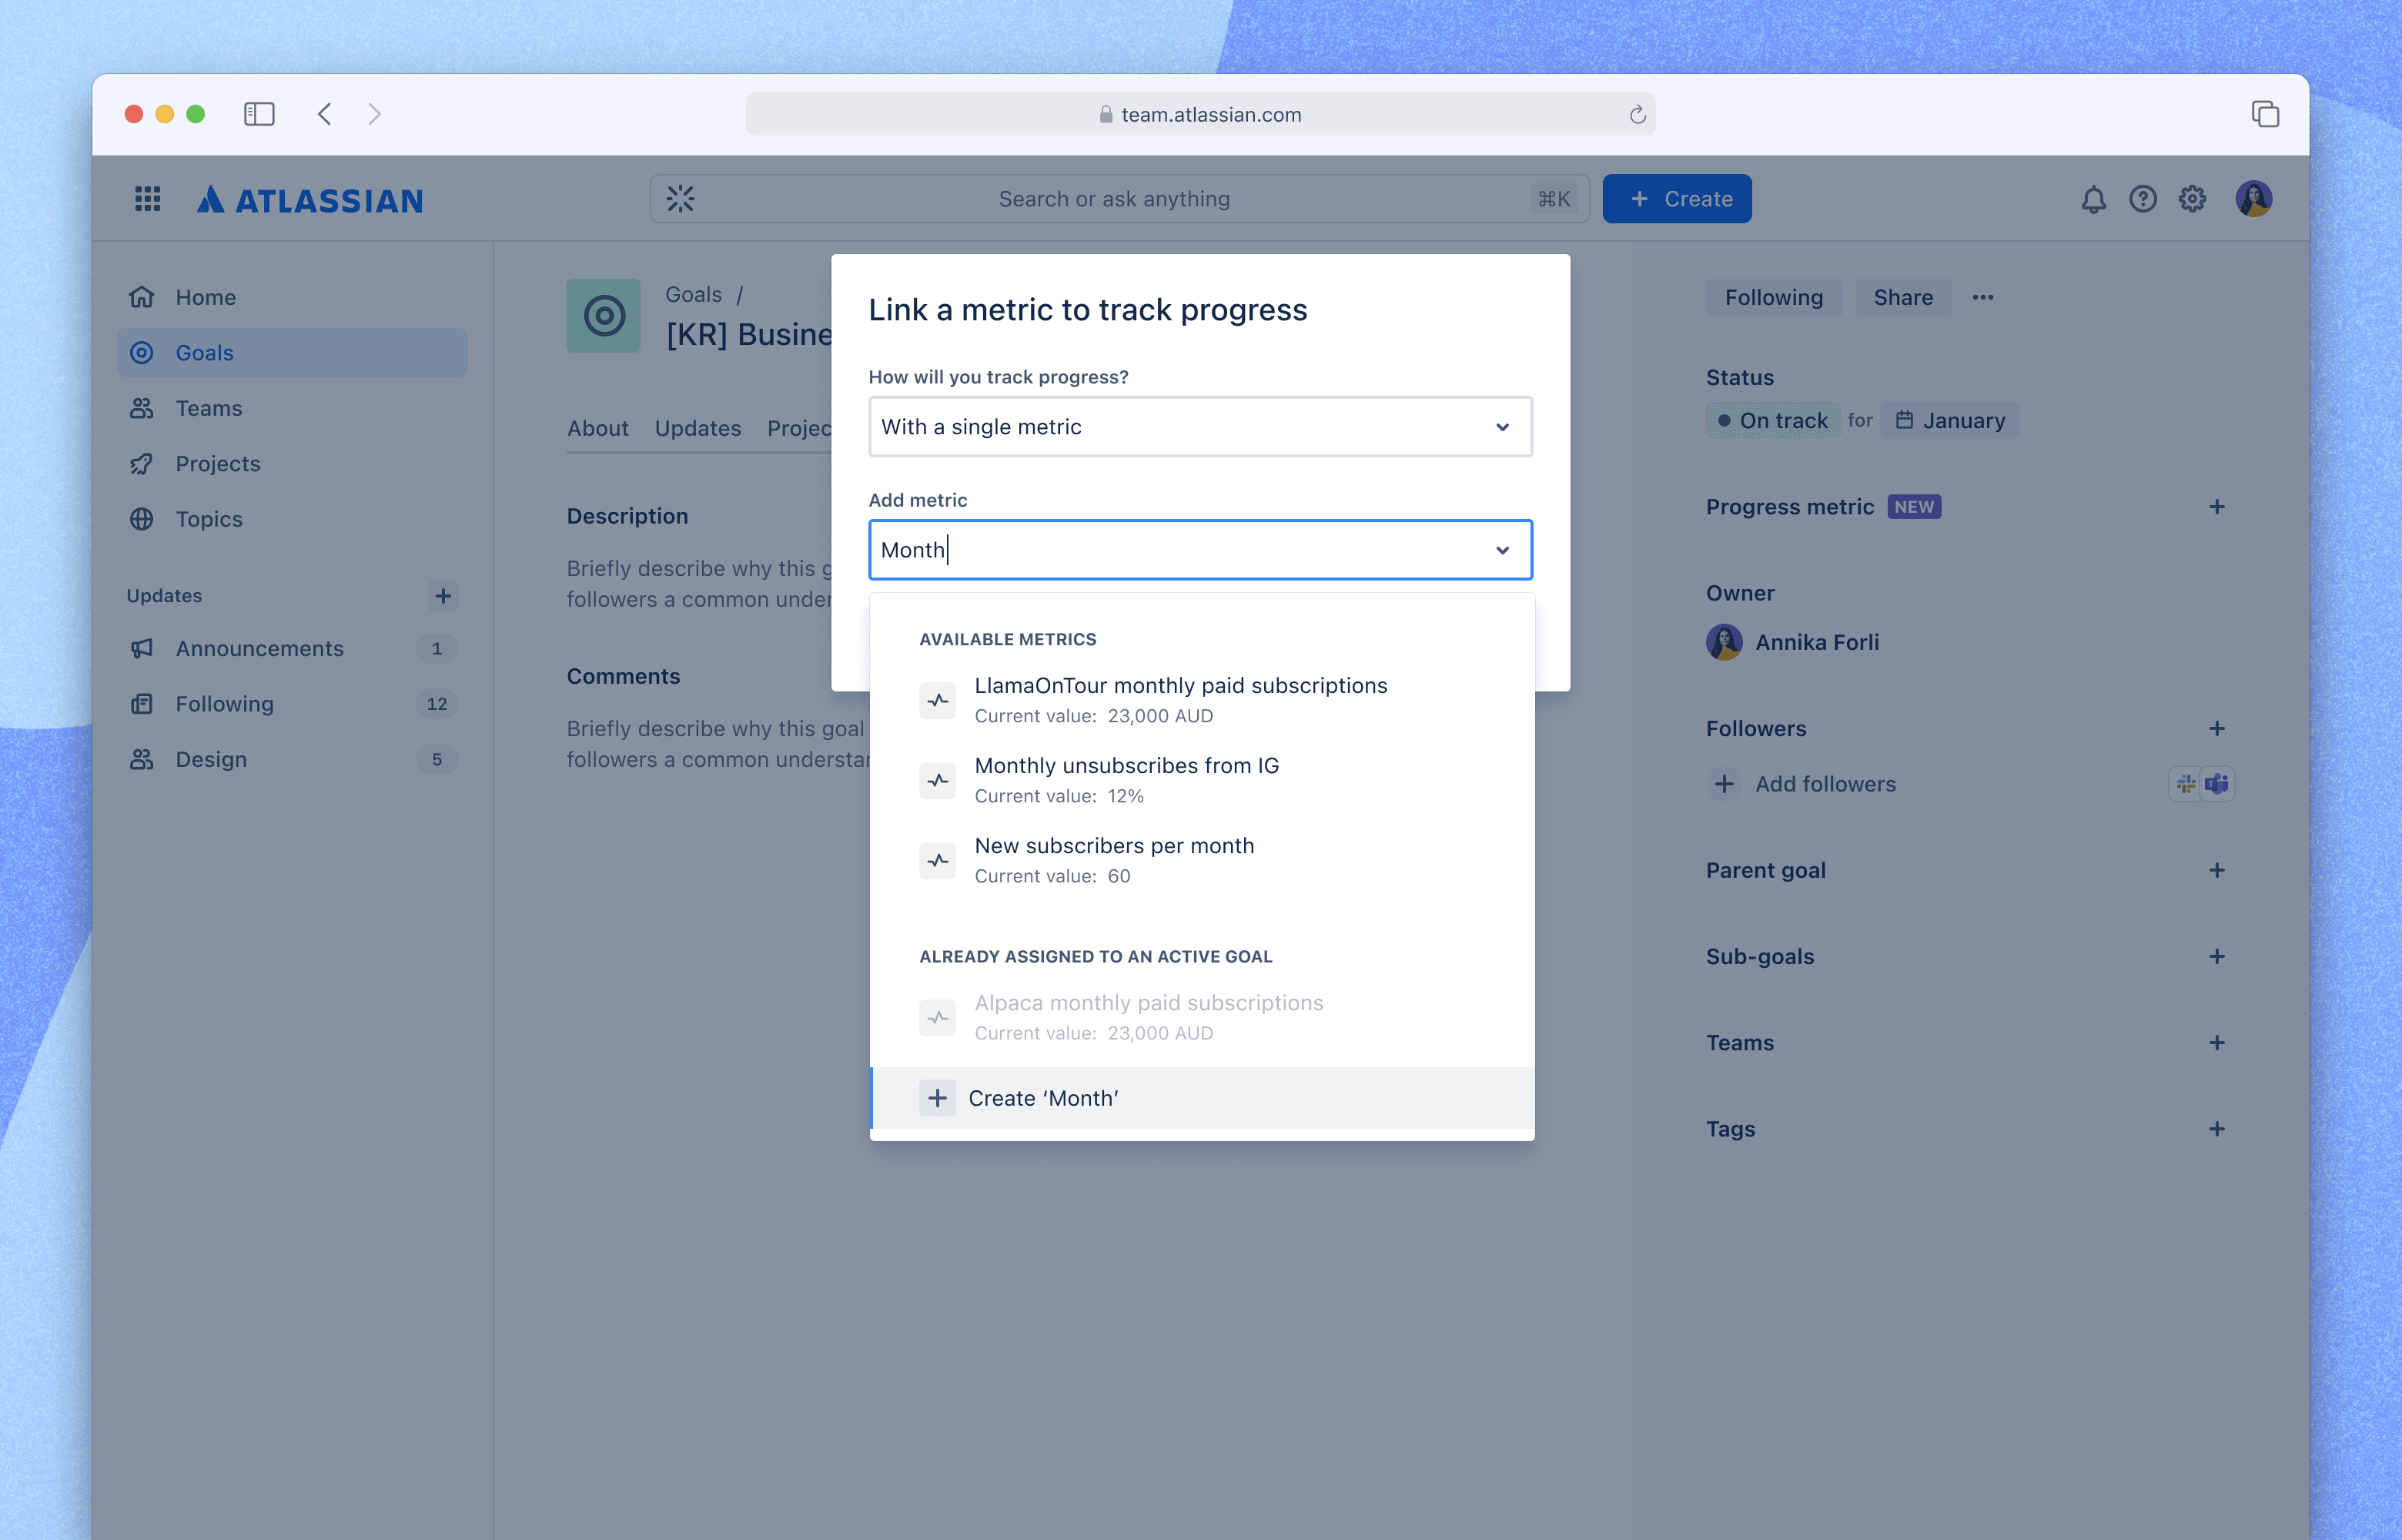Open the app switcher grid icon
Viewport: 2402px width, 1540px height.
tap(148, 199)
